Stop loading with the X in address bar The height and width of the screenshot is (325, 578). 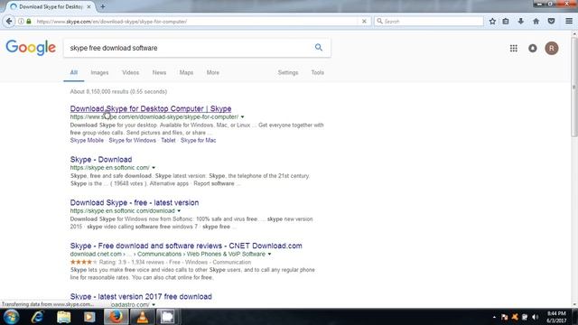[364, 22]
